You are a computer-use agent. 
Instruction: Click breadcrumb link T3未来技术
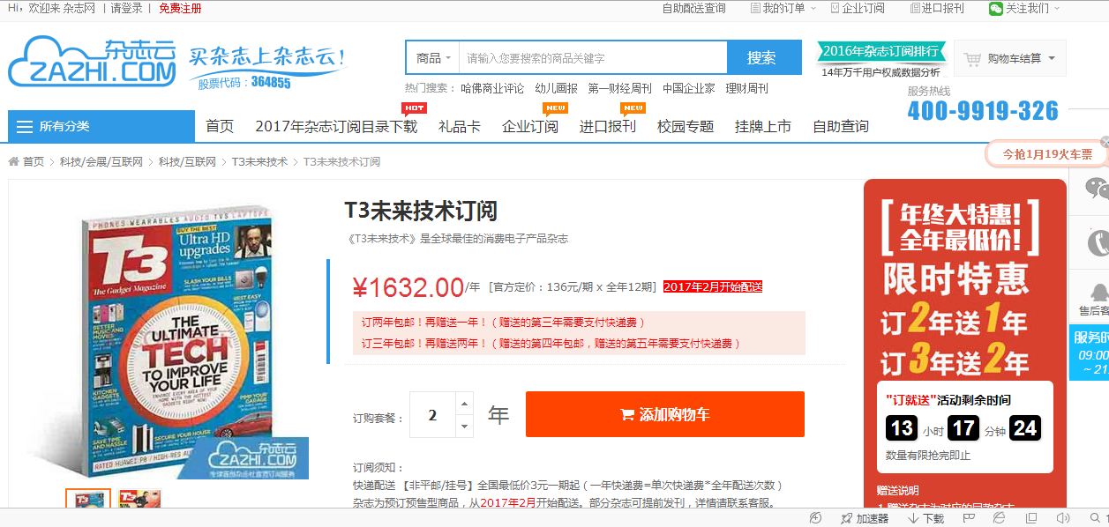click(x=259, y=162)
